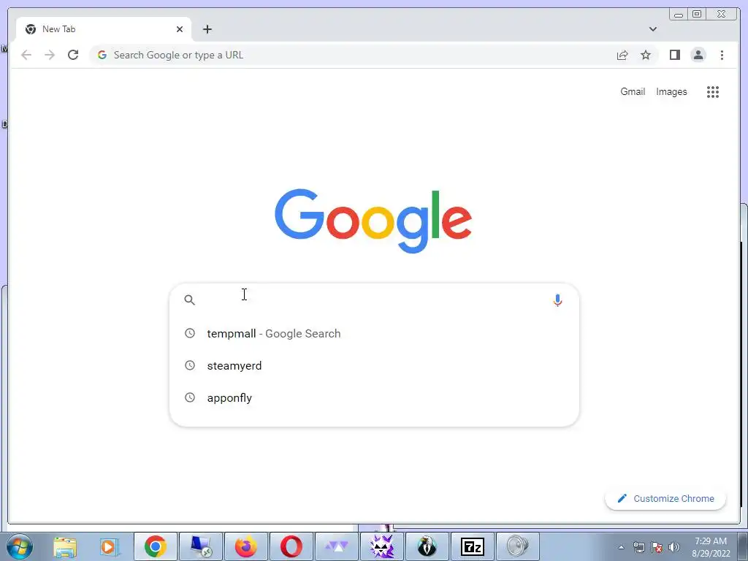Click the Chrome forward arrow button
The image size is (748, 561).
point(50,55)
